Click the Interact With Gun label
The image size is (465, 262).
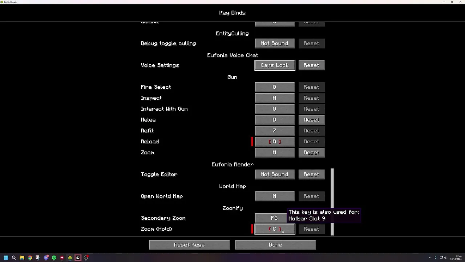point(164,109)
